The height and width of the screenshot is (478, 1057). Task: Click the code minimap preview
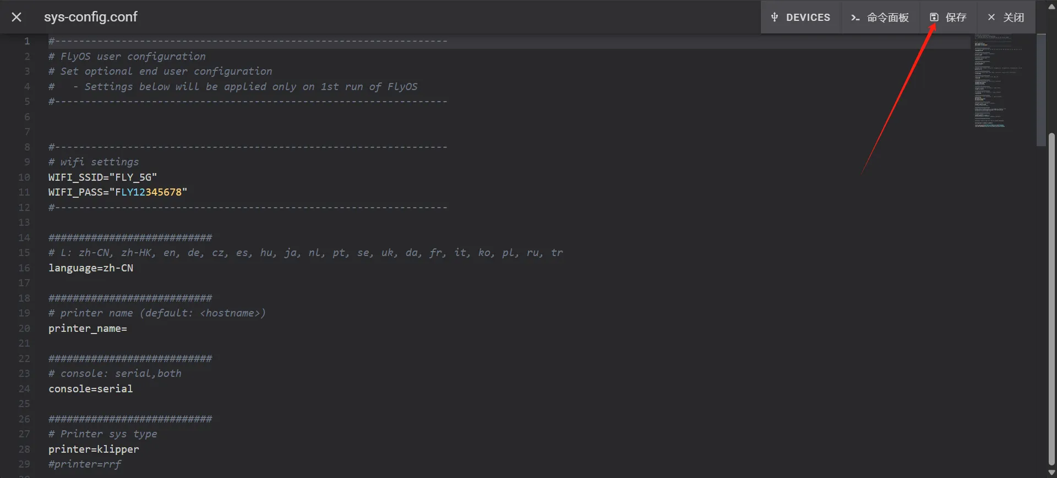click(x=996, y=82)
